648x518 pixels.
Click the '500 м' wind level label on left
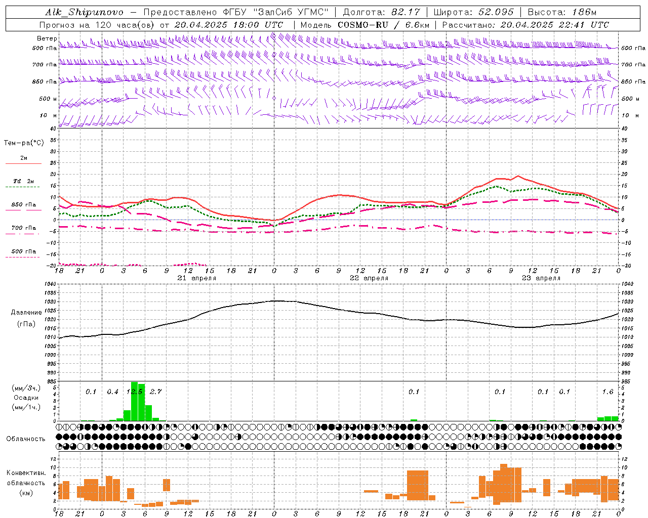(48, 99)
